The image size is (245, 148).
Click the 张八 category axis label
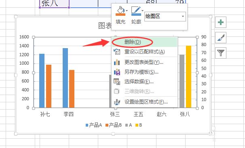185,114
